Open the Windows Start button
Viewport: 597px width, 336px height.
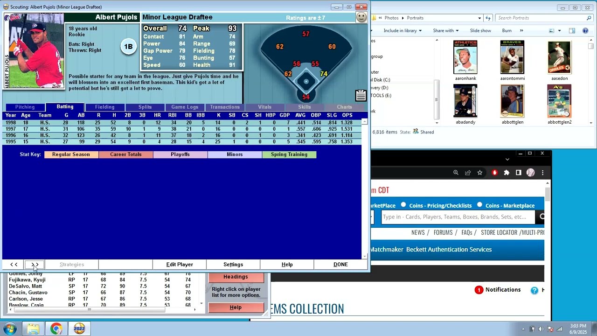click(x=10, y=329)
